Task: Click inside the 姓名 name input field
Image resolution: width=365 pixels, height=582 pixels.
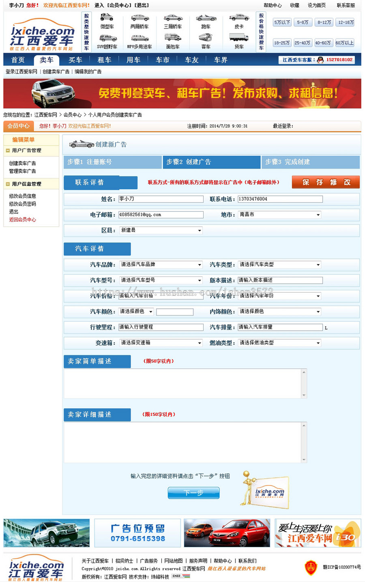Action: pos(161,199)
